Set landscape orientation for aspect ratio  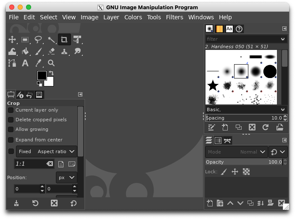click(x=72, y=164)
